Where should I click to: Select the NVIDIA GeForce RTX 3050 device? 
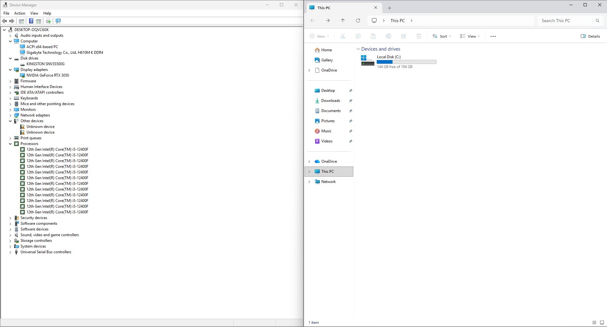tap(47, 75)
